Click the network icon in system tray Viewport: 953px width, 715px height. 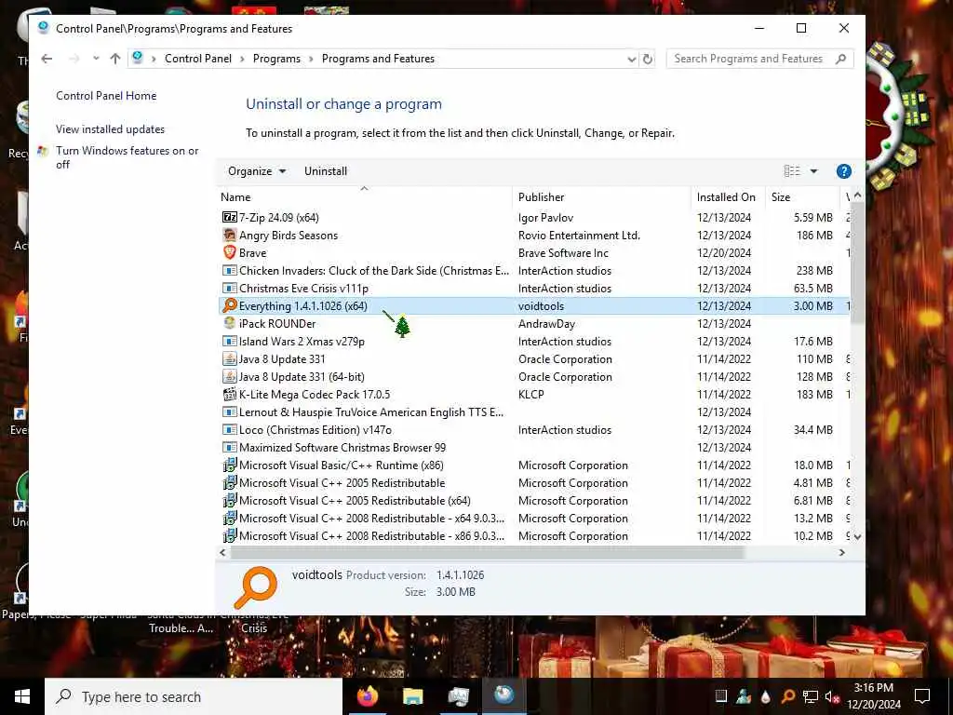click(810, 696)
